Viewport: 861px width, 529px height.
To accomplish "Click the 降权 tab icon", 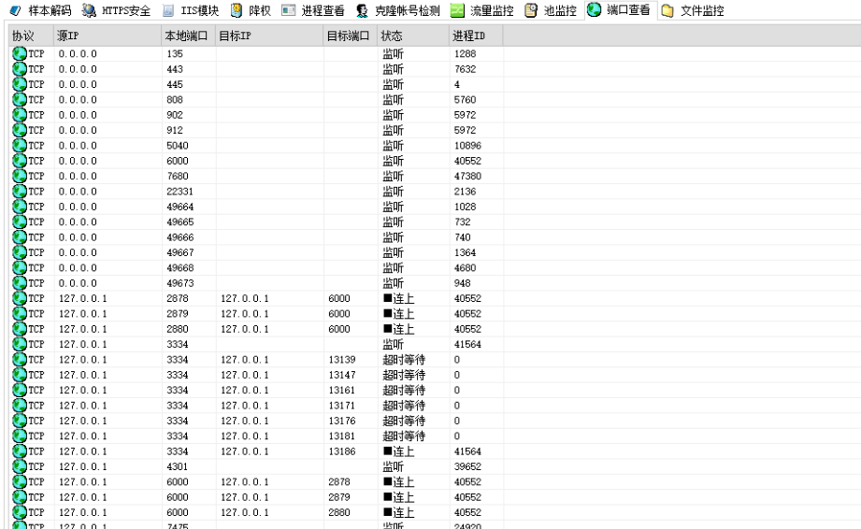I will pos(237,10).
